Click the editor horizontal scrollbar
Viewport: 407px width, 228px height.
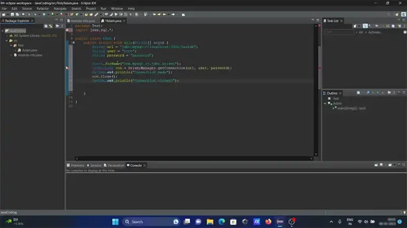coord(194,158)
